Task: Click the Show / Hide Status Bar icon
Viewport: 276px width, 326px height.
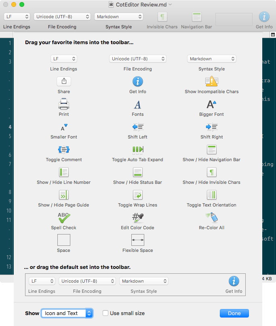Action: [137, 172]
